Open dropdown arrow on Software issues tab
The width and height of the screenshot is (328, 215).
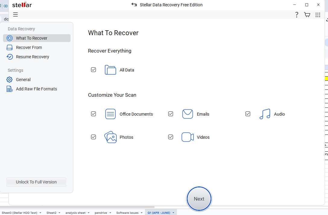click(x=142, y=213)
